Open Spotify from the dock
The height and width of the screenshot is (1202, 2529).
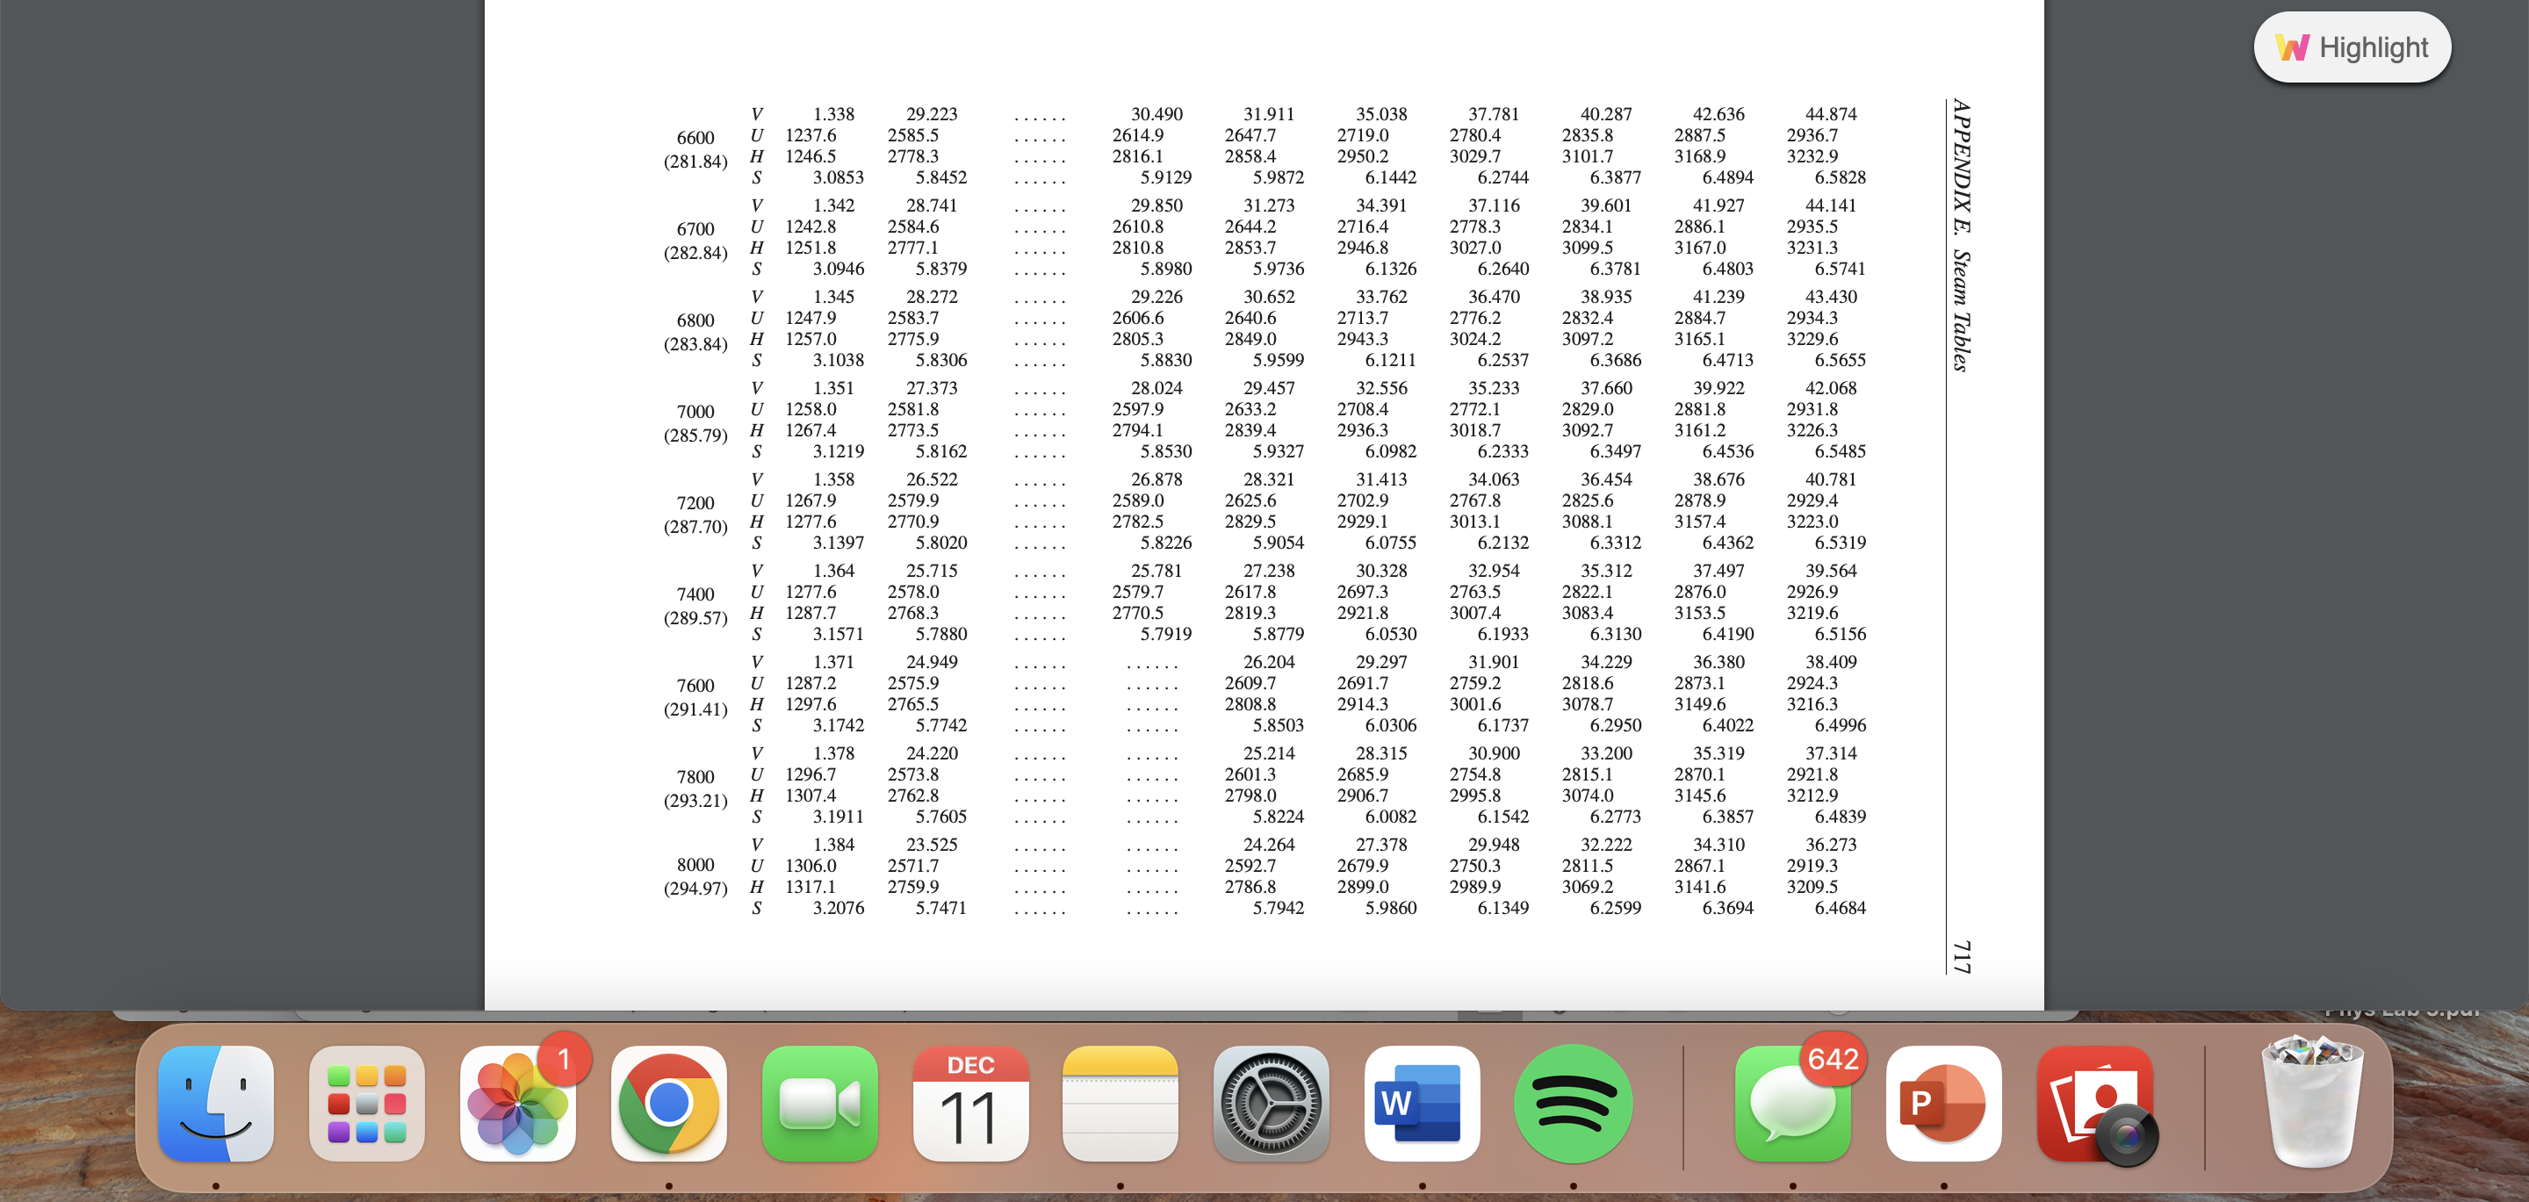[1573, 1103]
